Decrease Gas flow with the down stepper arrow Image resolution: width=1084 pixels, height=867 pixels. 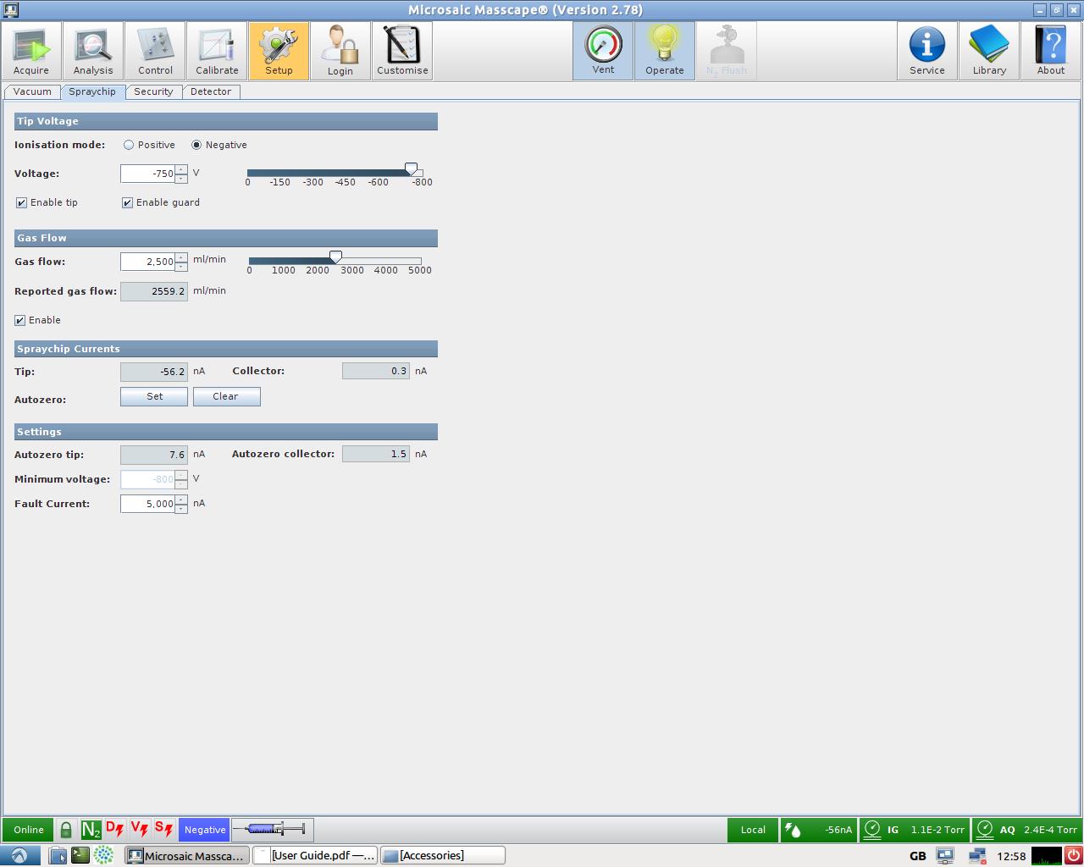(x=181, y=267)
